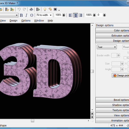This screenshot has width=129, height=129.
Task: Center-align the text
Action: 75,15
